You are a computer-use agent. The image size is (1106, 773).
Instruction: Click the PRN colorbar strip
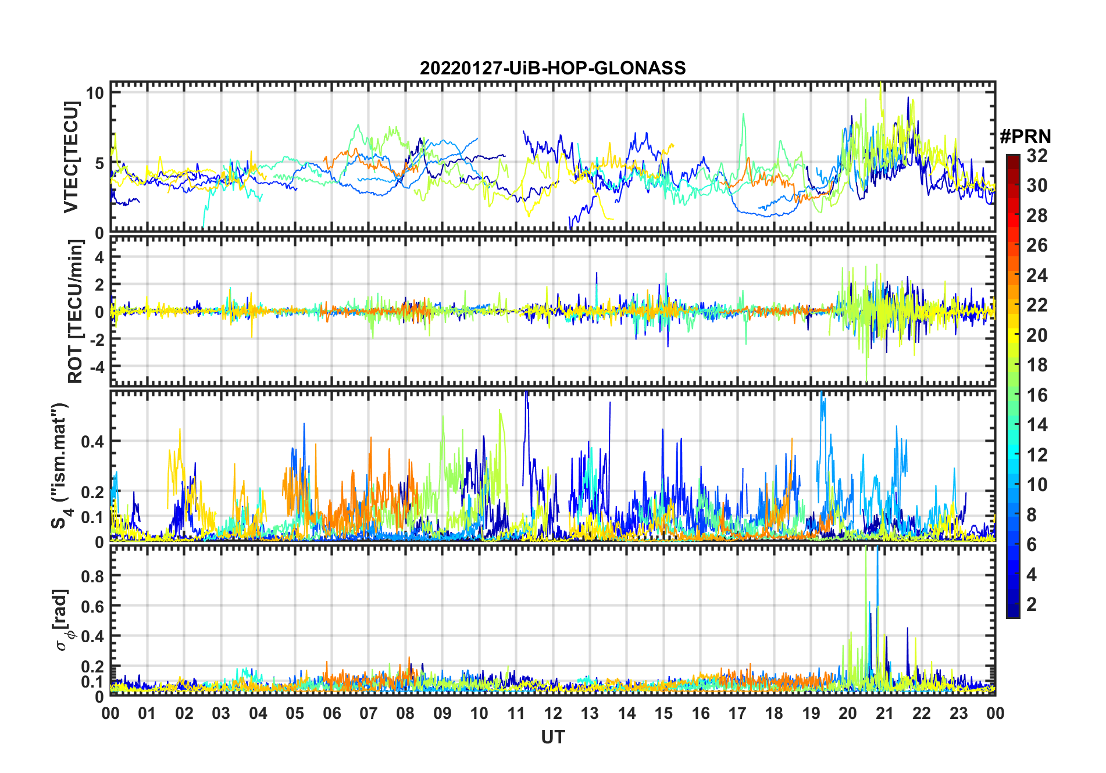coord(1012,386)
